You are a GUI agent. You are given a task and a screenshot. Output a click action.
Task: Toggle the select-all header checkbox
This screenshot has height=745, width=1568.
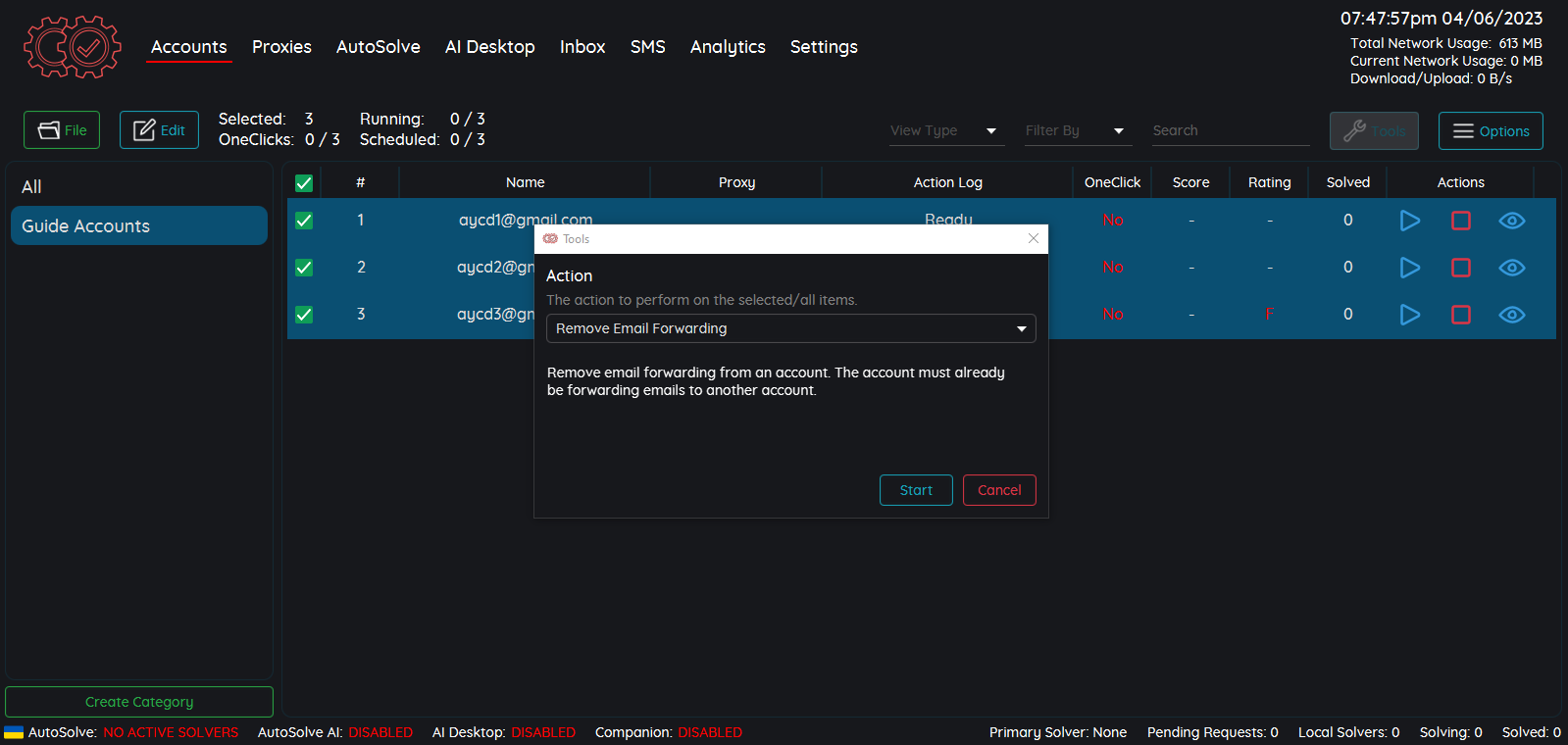(x=304, y=183)
